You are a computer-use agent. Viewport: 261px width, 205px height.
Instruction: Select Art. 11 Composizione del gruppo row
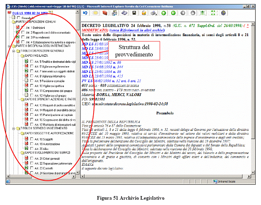point(53,91)
